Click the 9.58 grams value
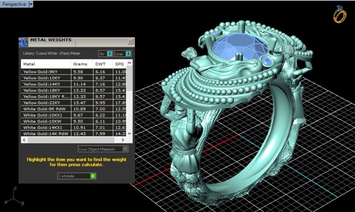Image resolution: width=355 pixels, height=212 pixels. [x=78, y=72]
